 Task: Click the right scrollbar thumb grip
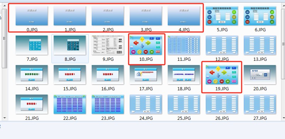pos(283,44)
